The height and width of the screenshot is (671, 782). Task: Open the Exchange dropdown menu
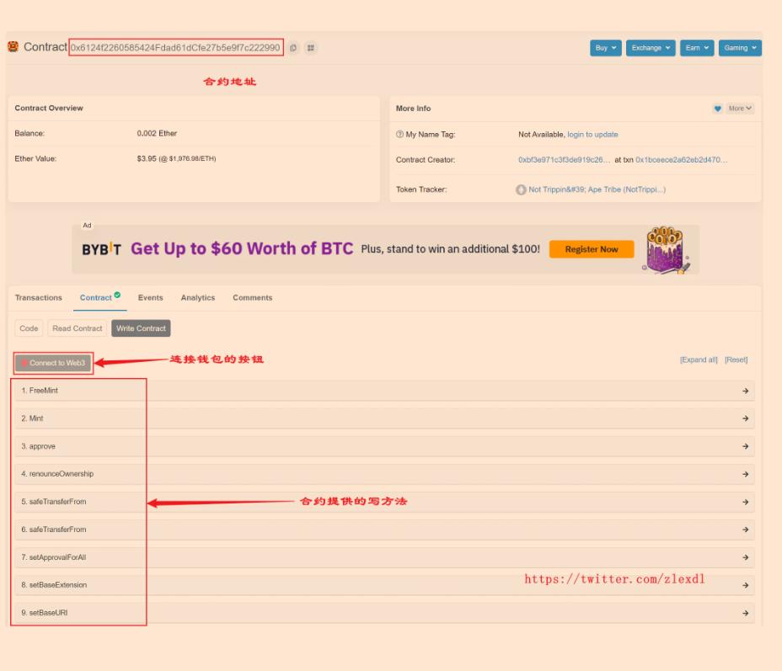[651, 48]
